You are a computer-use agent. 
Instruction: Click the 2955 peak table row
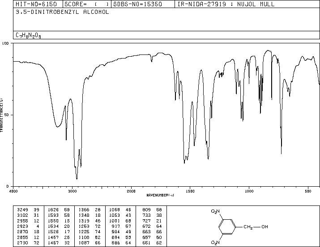28,221
